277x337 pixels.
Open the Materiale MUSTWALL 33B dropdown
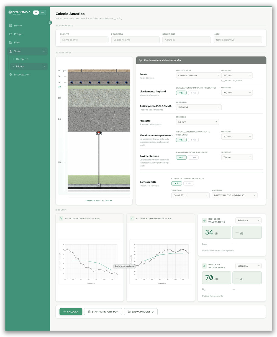235,195
